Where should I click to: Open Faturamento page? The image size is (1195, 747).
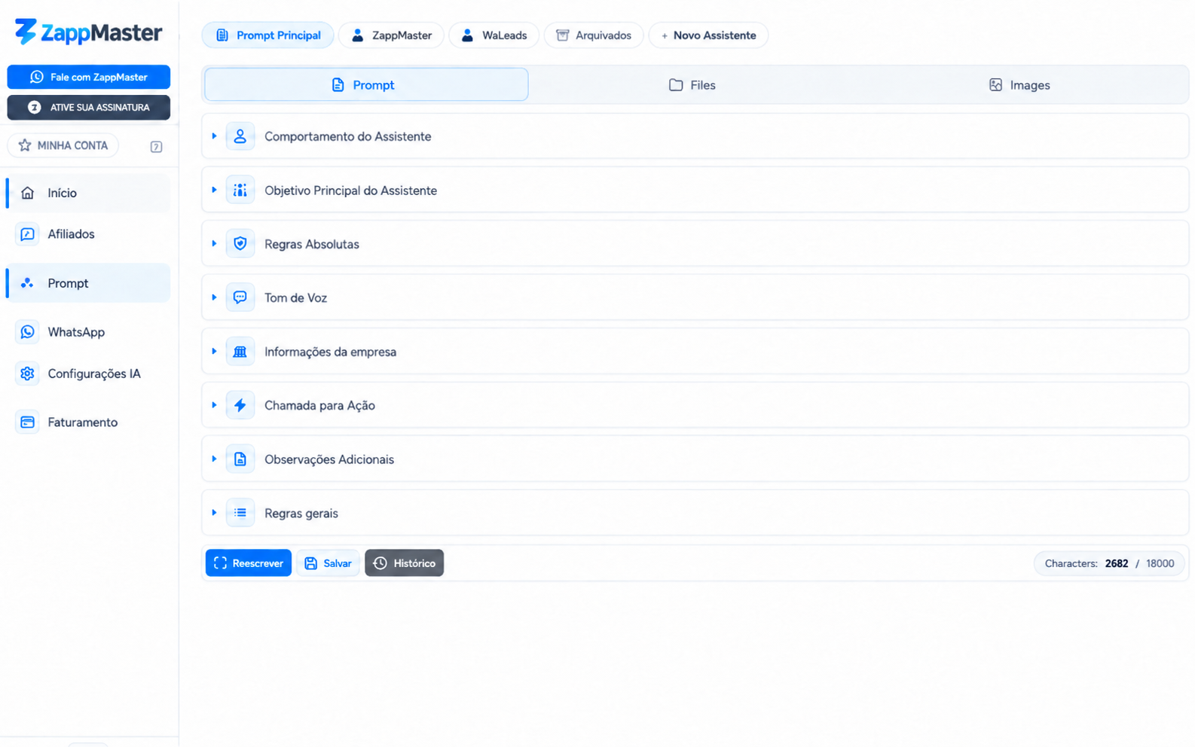coord(89,422)
